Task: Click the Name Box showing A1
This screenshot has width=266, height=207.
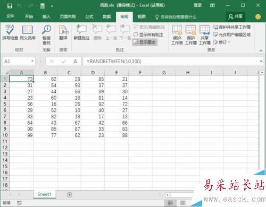Action: [x=16, y=62]
